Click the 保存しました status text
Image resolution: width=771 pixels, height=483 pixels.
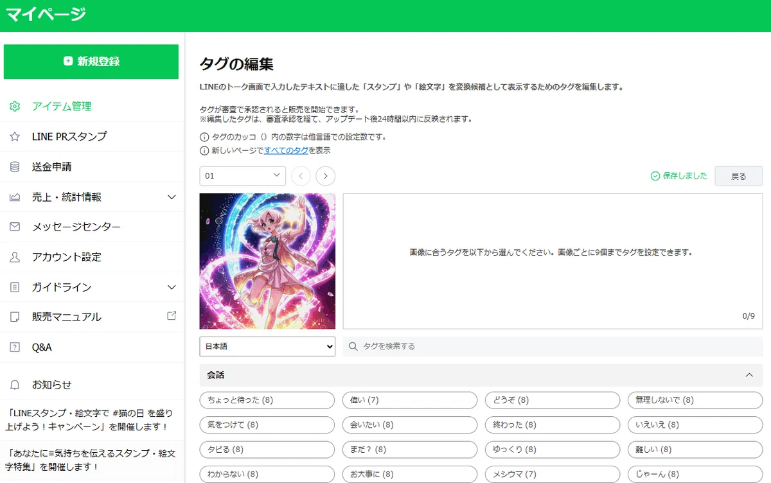(685, 176)
